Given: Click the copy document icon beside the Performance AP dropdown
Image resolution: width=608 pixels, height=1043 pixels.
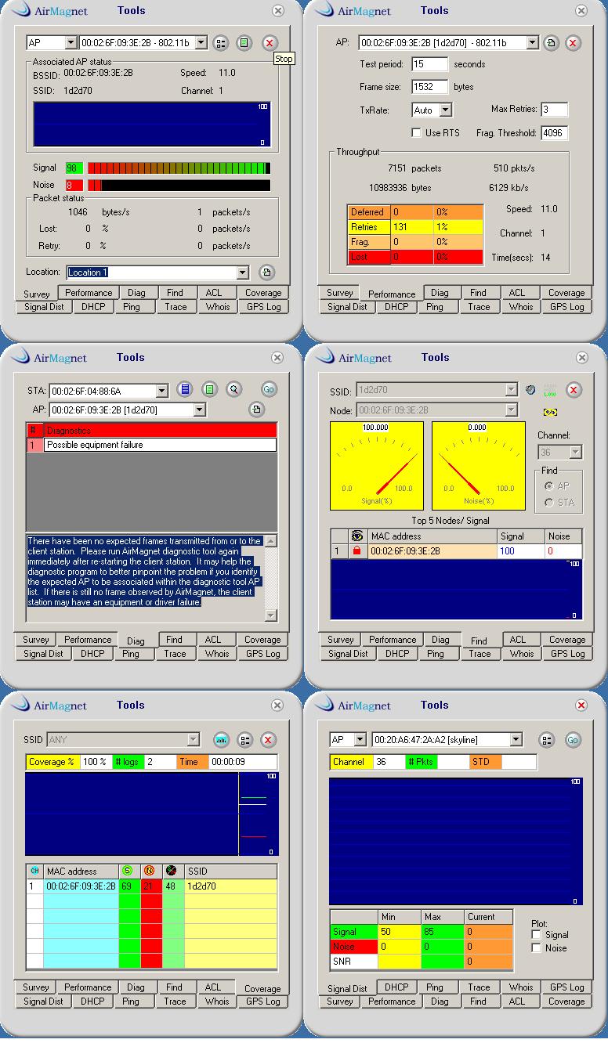Looking at the screenshot, I should (x=551, y=42).
